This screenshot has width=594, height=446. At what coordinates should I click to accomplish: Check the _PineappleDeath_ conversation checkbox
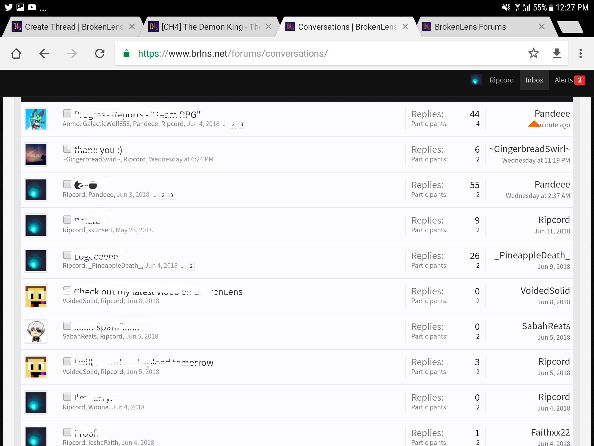(67, 255)
